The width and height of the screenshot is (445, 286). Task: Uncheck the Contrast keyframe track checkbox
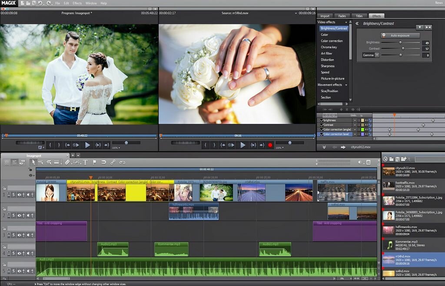tap(322, 125)
